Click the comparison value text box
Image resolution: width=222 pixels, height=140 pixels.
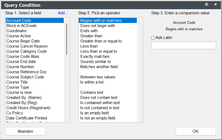184,45
